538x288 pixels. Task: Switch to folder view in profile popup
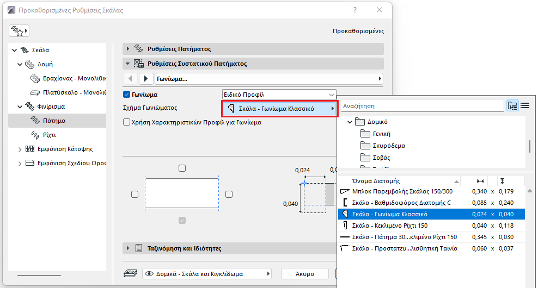(512, 106)
